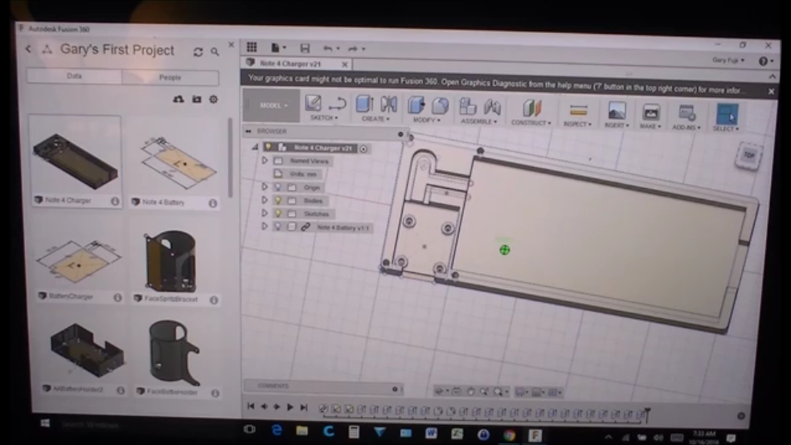Click the TOP face of view cube
This screenshot has width=791, height=445.
click(749, 156)
